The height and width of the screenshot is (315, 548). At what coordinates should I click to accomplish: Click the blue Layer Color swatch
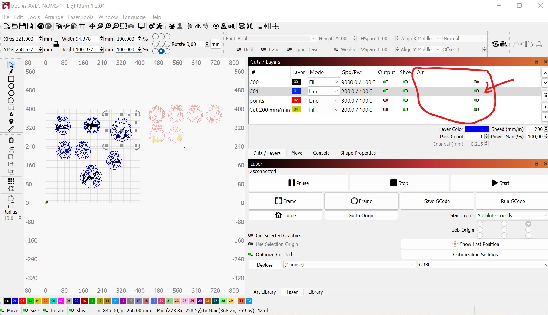click(477, 129)
